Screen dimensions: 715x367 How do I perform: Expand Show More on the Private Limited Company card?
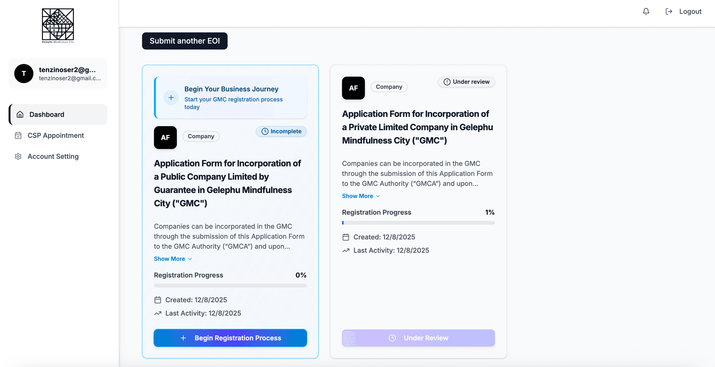(357, 196)
